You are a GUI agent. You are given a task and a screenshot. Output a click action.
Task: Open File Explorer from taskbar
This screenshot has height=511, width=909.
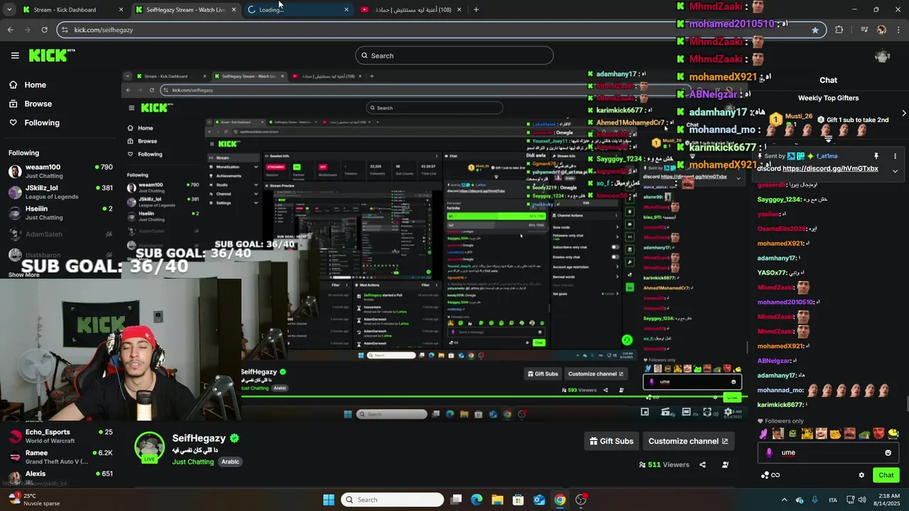497,500
